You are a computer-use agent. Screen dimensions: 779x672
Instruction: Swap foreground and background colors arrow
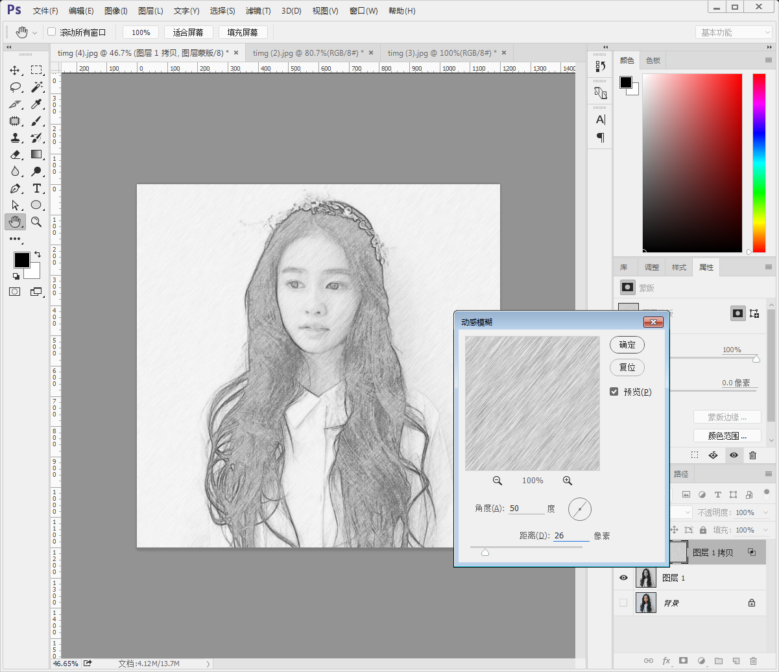point(38,254)
